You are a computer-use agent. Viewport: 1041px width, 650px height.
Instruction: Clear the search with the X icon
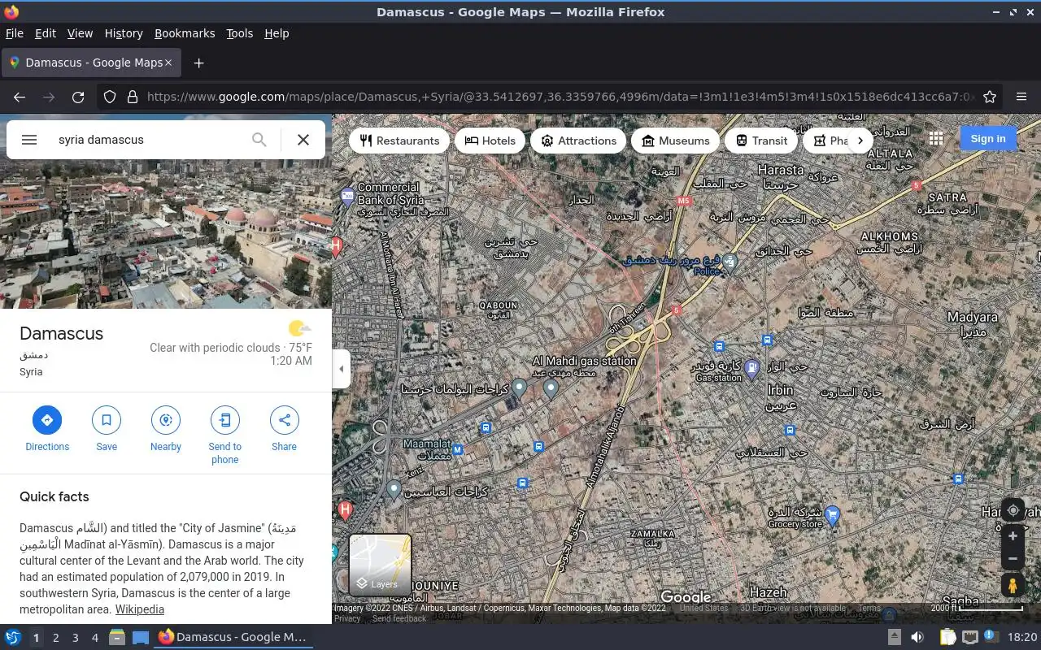[303, 140]
